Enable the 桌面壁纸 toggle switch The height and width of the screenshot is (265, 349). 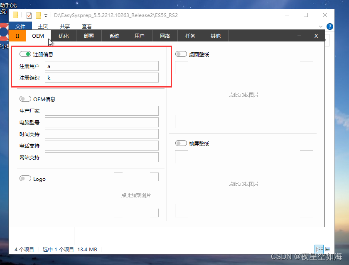(x=181, y=53)
